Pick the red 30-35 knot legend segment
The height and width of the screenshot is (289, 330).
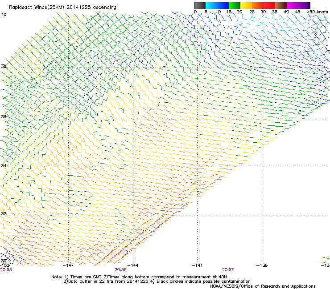tap(269, 5)
